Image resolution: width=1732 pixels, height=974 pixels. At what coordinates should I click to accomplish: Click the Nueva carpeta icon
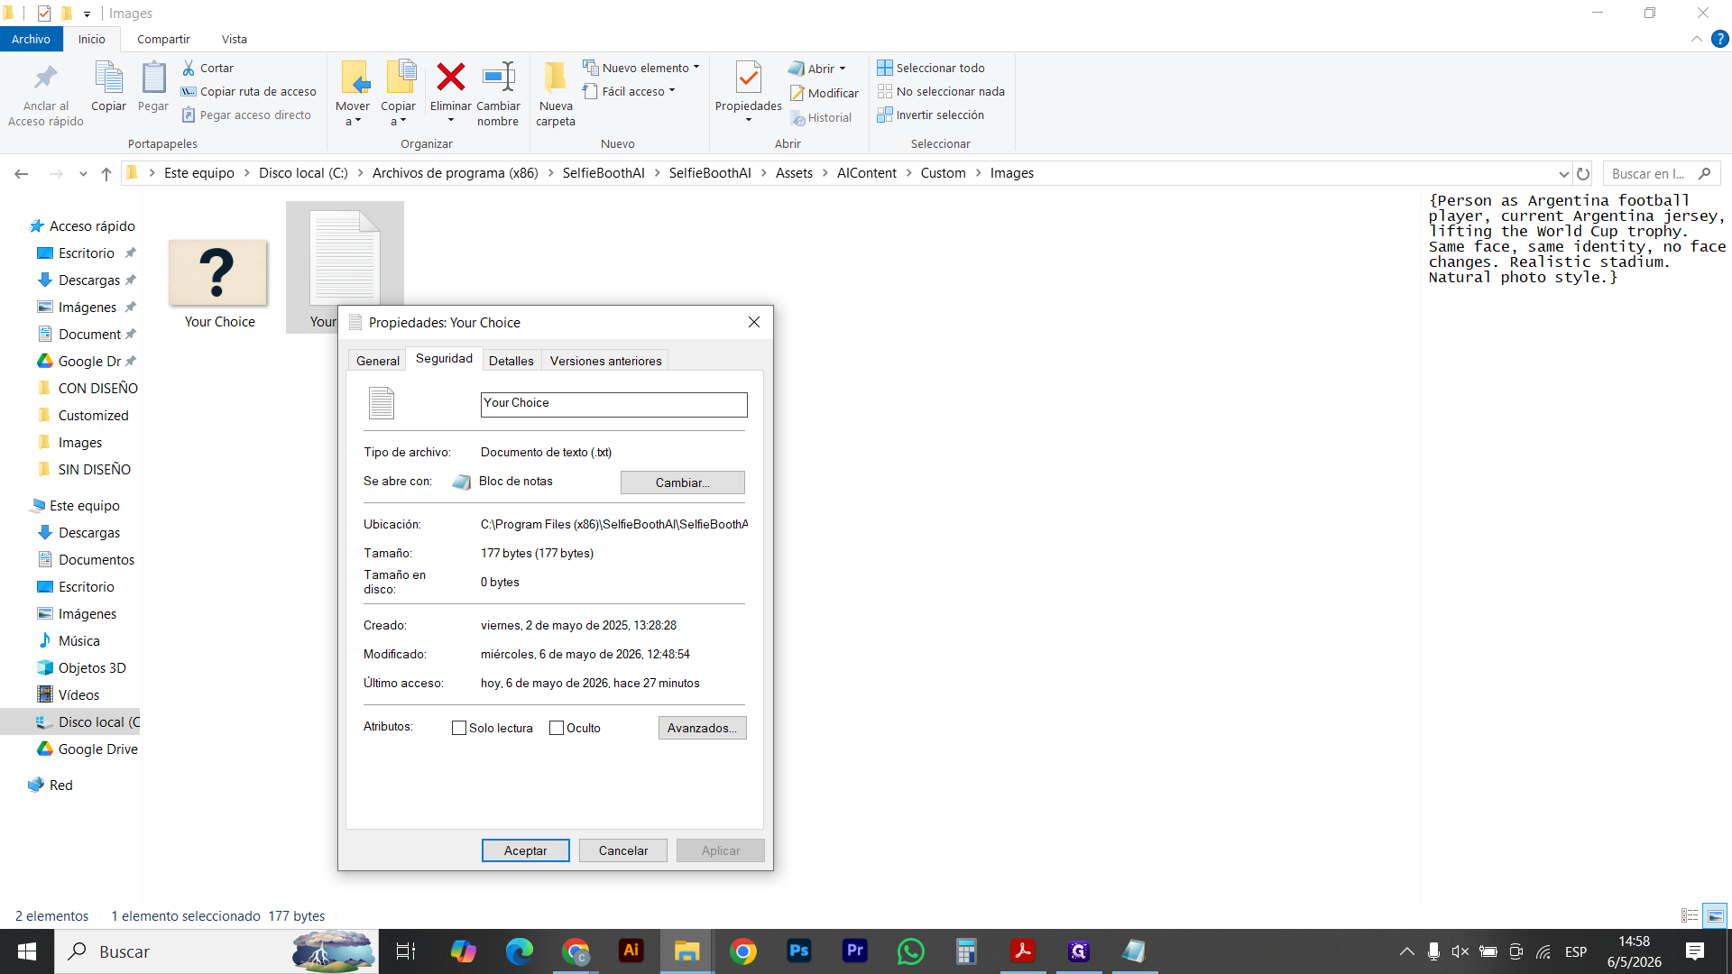coord(555,78)
